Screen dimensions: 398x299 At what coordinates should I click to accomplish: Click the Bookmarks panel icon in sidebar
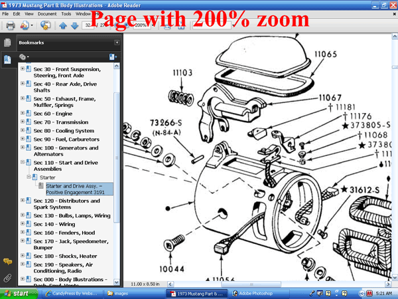point(7,59)
